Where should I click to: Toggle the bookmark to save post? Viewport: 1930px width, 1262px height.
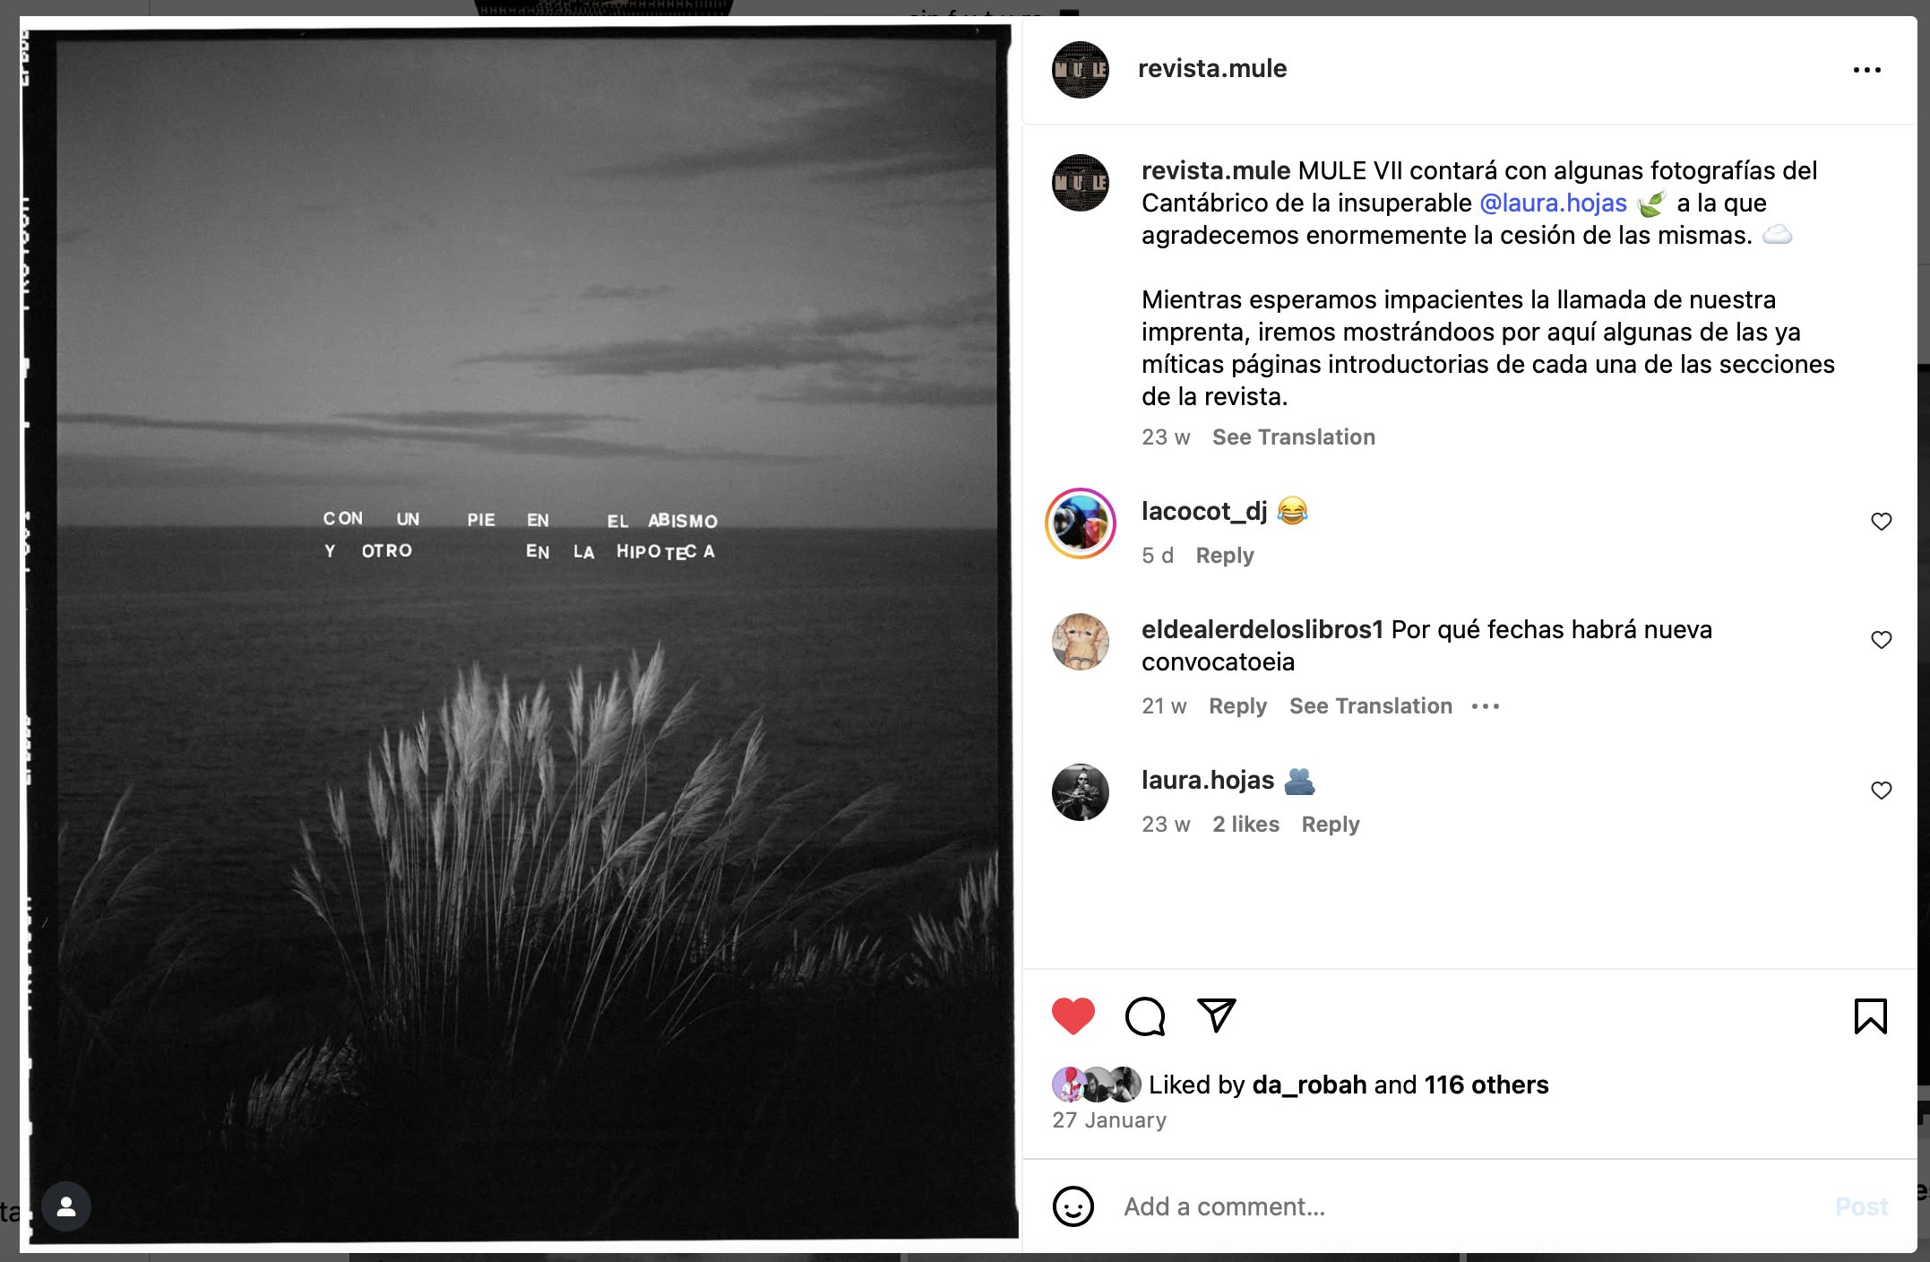tap(1870, 1016)
